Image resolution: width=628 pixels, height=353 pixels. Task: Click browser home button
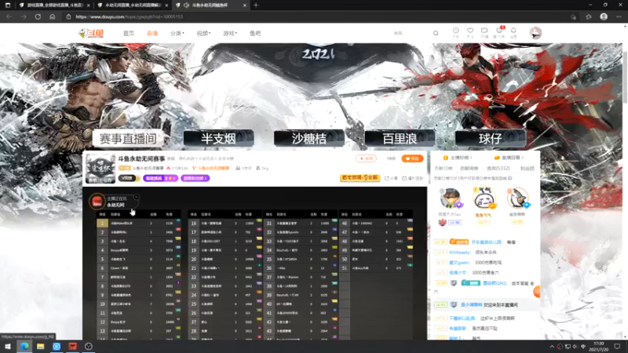coord(52,16)
